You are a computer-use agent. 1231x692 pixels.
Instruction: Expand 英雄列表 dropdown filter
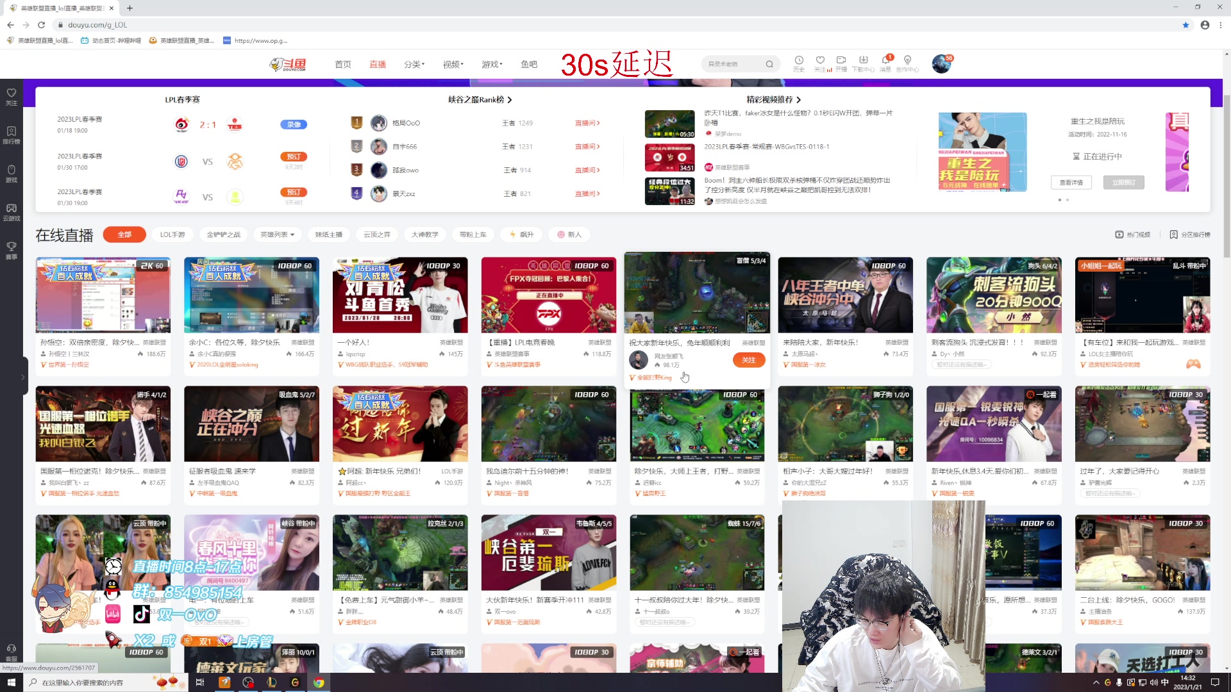(277, 235)
